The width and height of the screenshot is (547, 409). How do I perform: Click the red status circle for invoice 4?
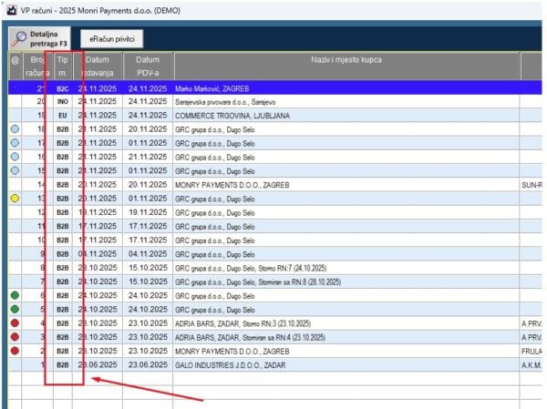coord(15,323)
